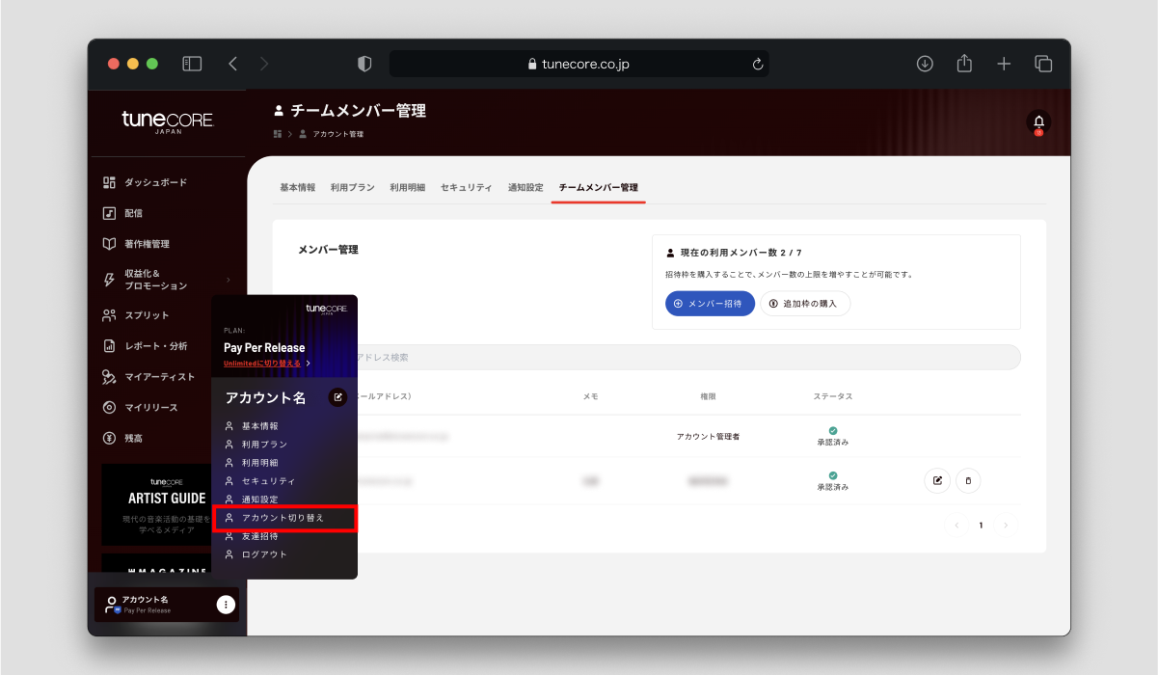Go back with the browser back arrow
The width and height of the screenshot is (1158, 675).
(x=232, y=64)
